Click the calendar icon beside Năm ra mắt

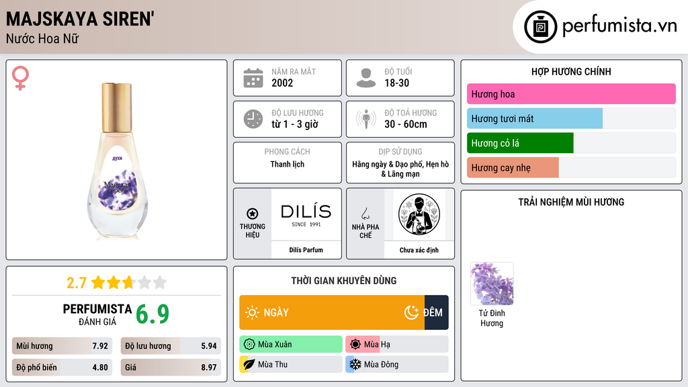tap(253, 78)
